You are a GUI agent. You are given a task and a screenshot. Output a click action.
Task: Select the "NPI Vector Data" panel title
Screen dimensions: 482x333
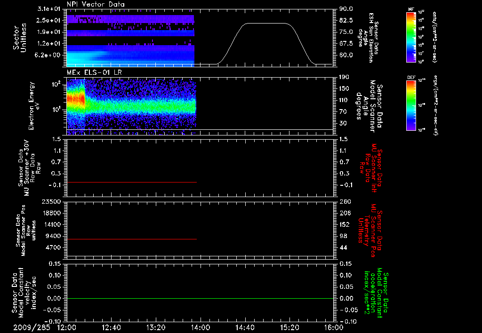[x=96, y=4]
